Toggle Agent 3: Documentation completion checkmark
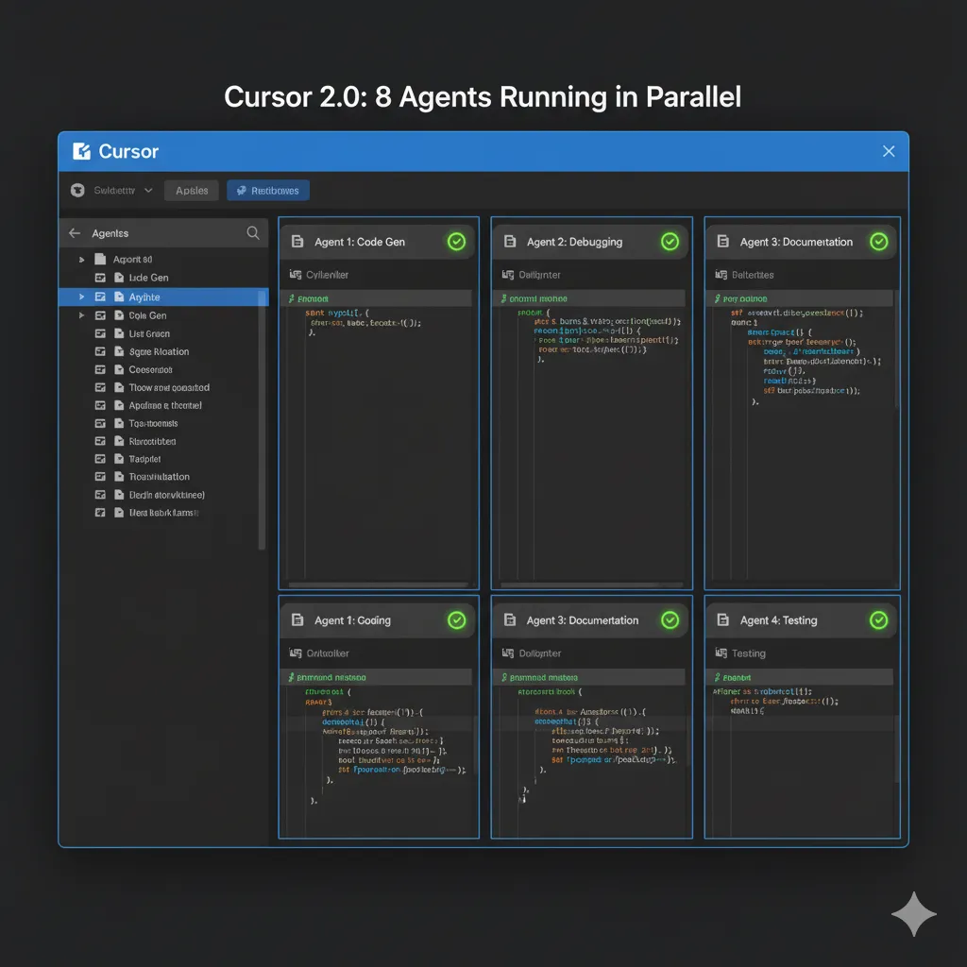 878,242
